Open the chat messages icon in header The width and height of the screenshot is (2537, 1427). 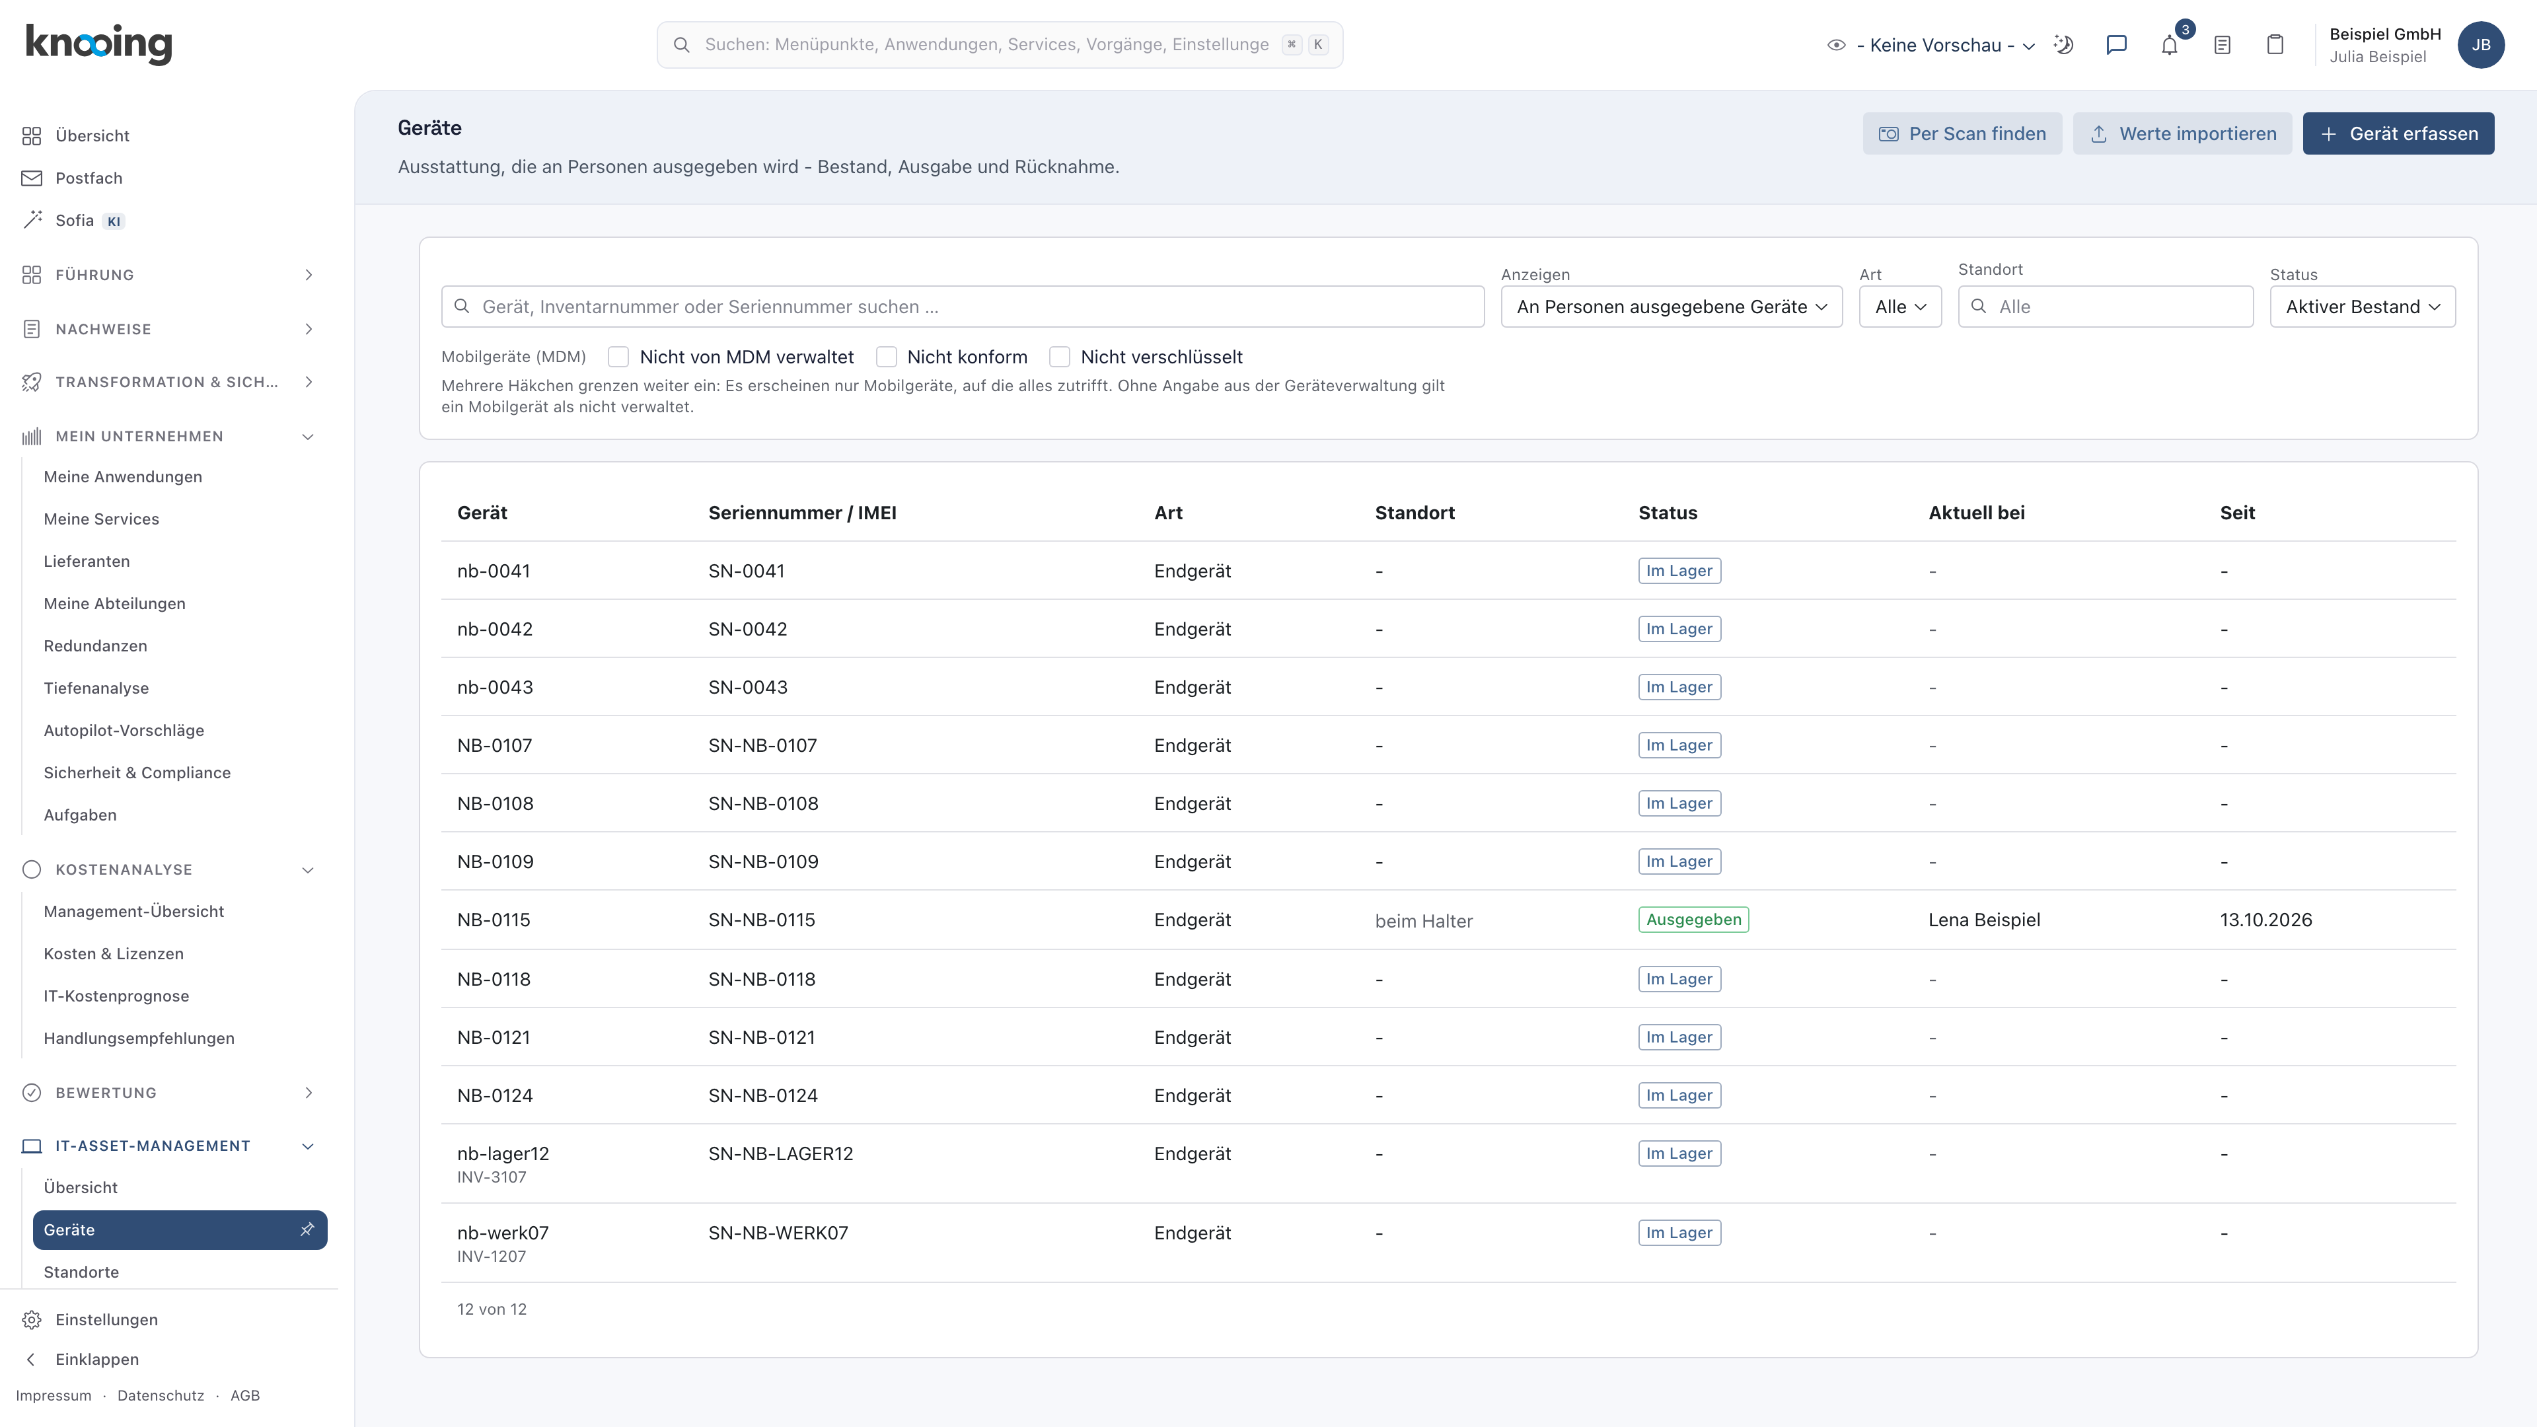(2115, 44)
